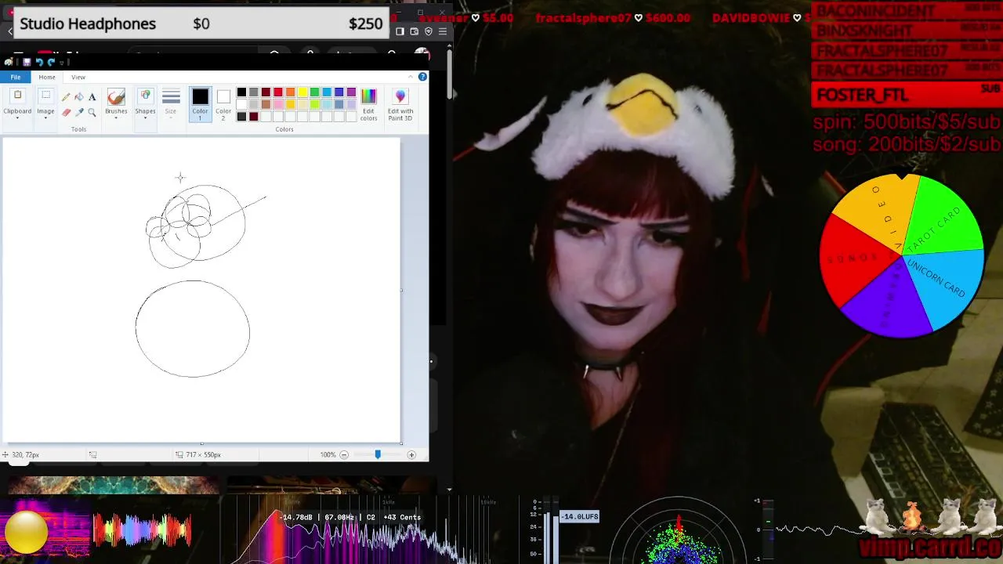The width and height of the screenshot is (1003, 564).
Task: Select Color 2 background box
Action: click(223, 103)
